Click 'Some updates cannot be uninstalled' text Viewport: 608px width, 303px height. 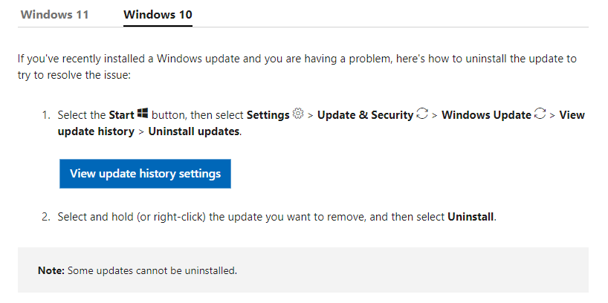tap(152, 270)
